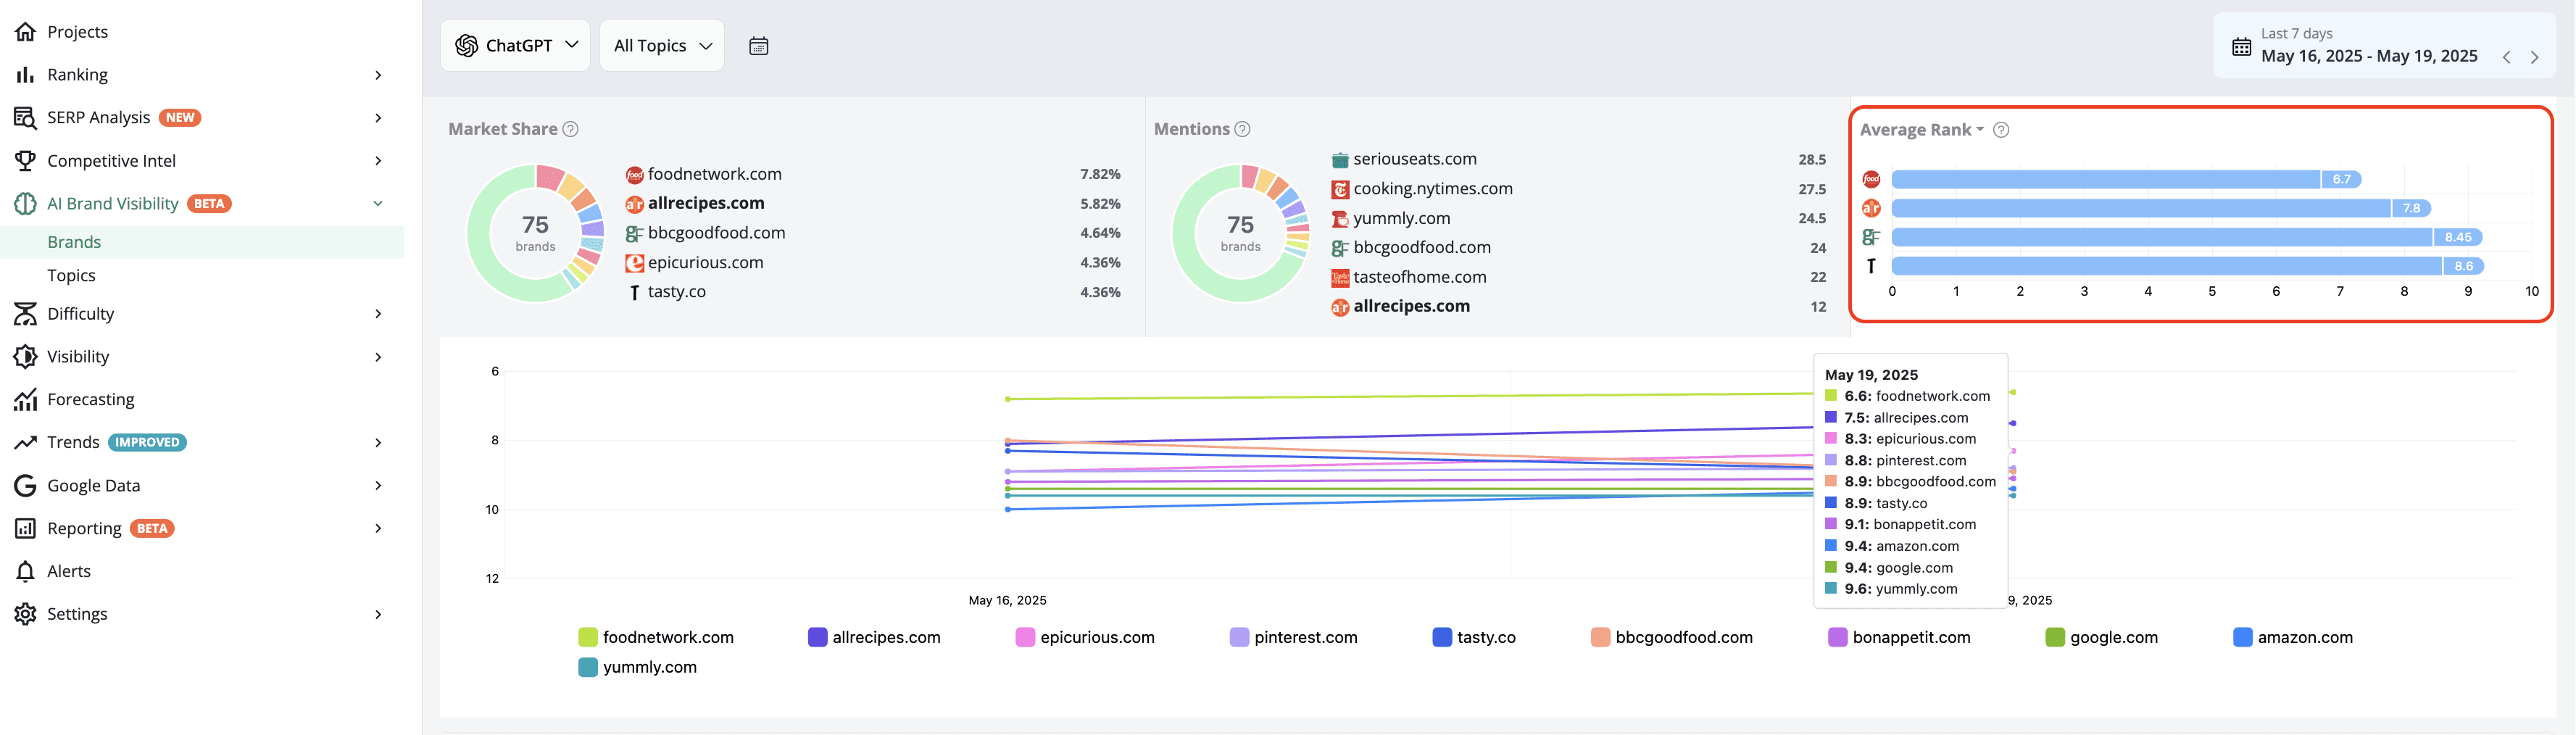Click the SERP Analysis magnifier icon
2576x735 pixels.
coord(25,118)
